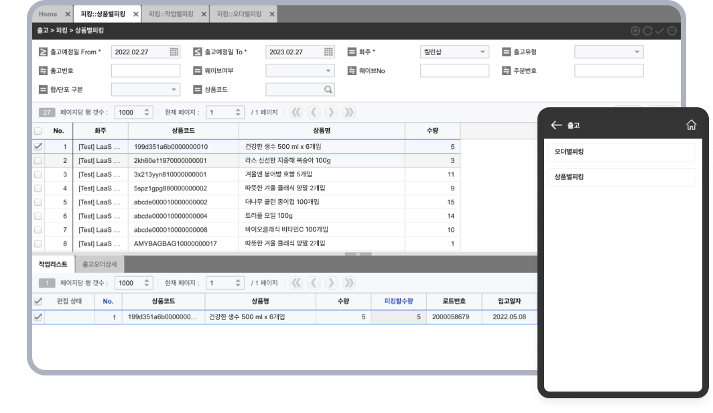713x413 pixels.
Task: Click the 출고번호 input field
Action: [145, 70]
